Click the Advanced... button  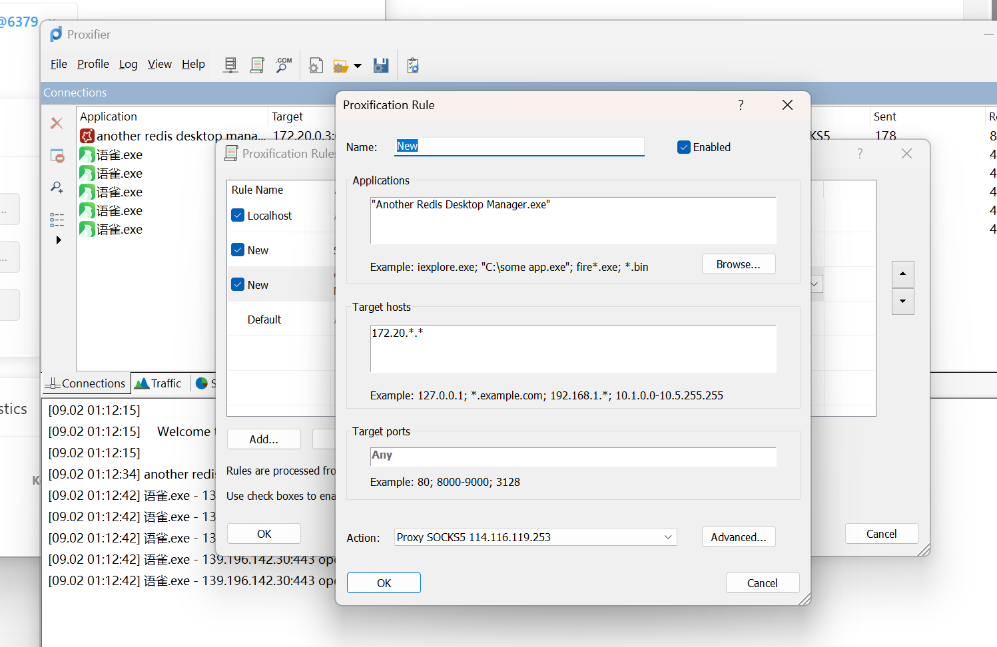[739, 537]
